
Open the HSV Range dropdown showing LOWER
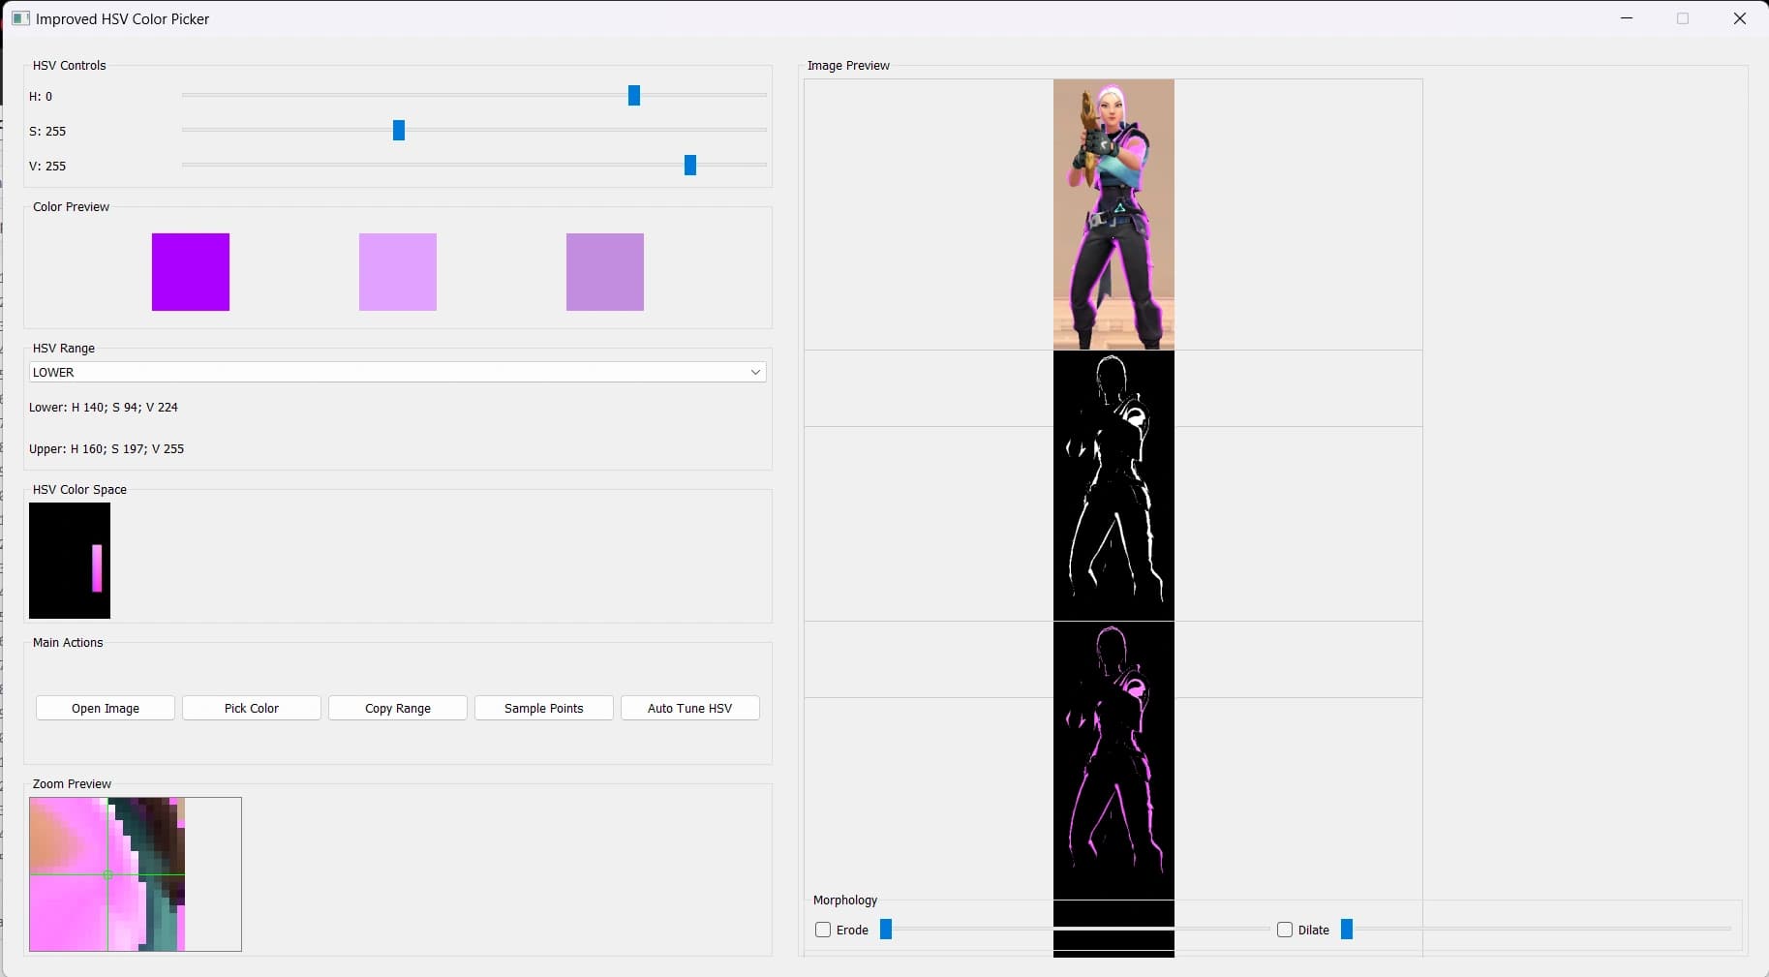coord(397,372)
